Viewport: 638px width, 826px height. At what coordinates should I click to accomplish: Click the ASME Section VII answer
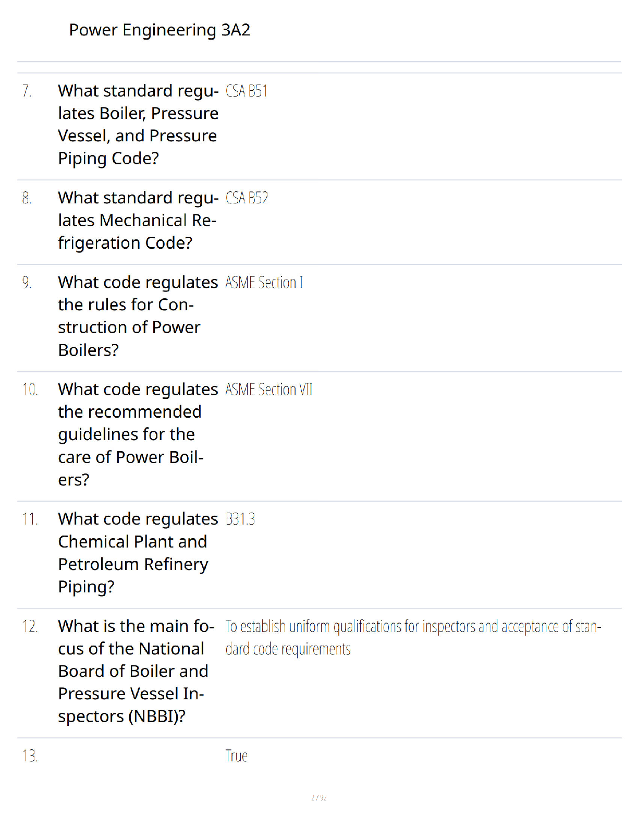[269, 390]
